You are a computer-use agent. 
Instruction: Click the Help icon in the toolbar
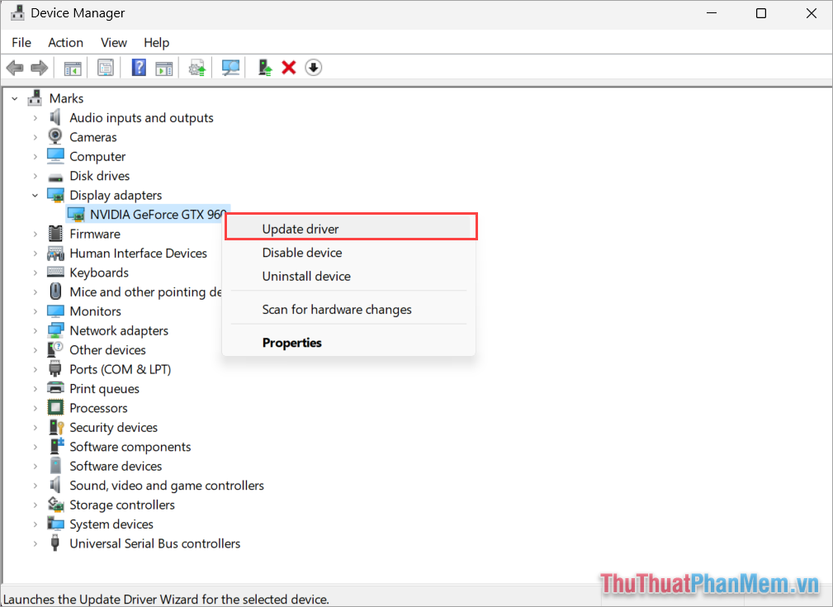(138, 67)
